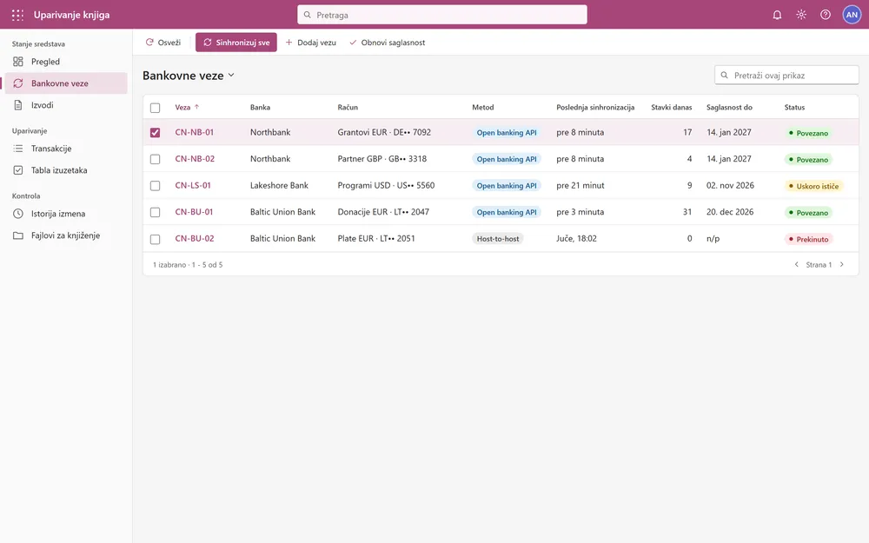The width and height of the screenshot is (869, 543).
Task: Open the CN-BU-02 connection link
Action: [195, 239]
